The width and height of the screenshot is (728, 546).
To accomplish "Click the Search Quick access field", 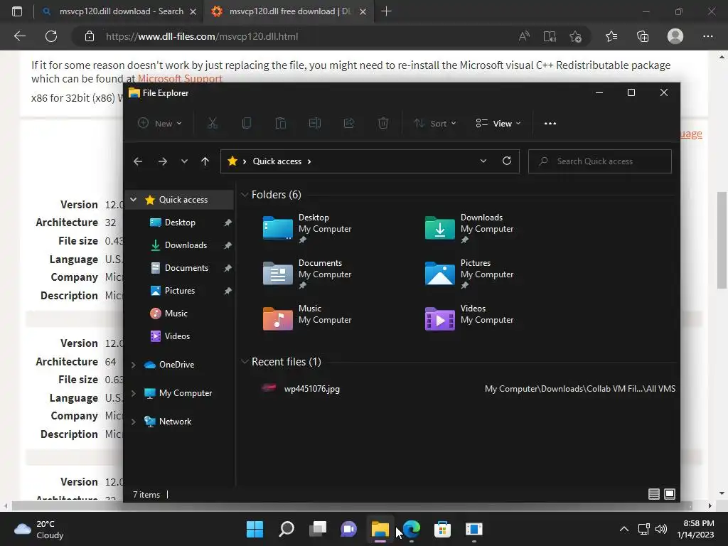I will tap(600, 161).
